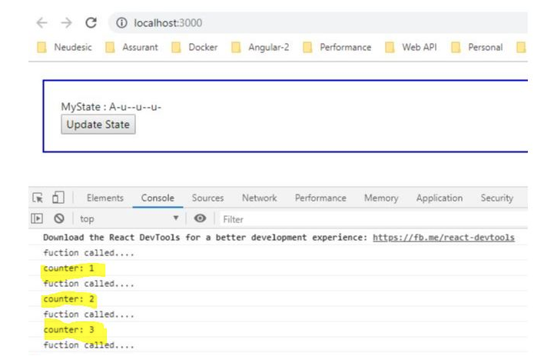Toggle the device toolbar icon
Screen dimensions: 554x363
58,198
